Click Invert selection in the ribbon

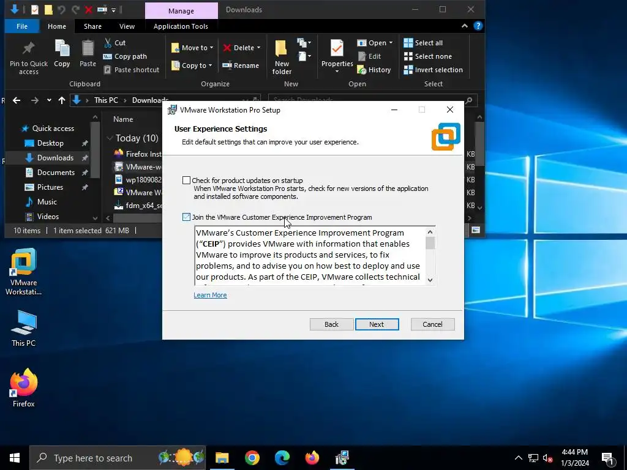click(x=433, y=70)
